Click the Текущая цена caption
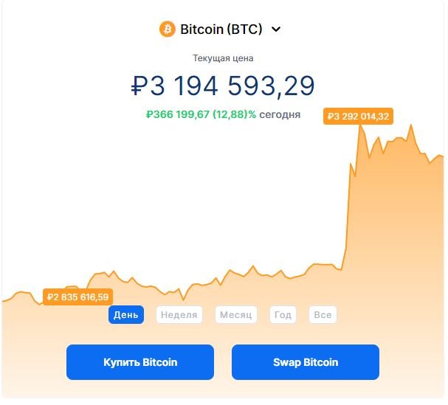The width and height of the screenshot is (448, 405). tap(223, 58)
